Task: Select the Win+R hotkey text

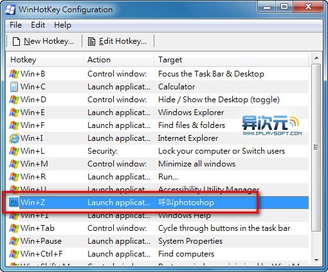Action: click(33, 177)
